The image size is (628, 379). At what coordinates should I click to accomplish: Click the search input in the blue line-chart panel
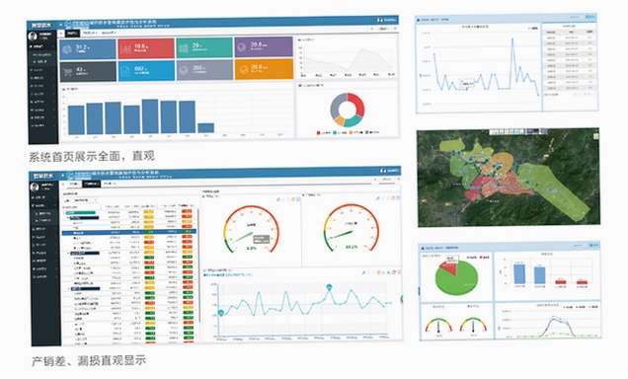coord(576,17)
